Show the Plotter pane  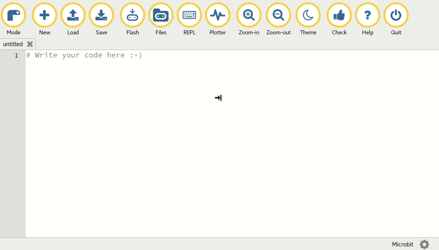pyautogui.click(x=218, y=16)
